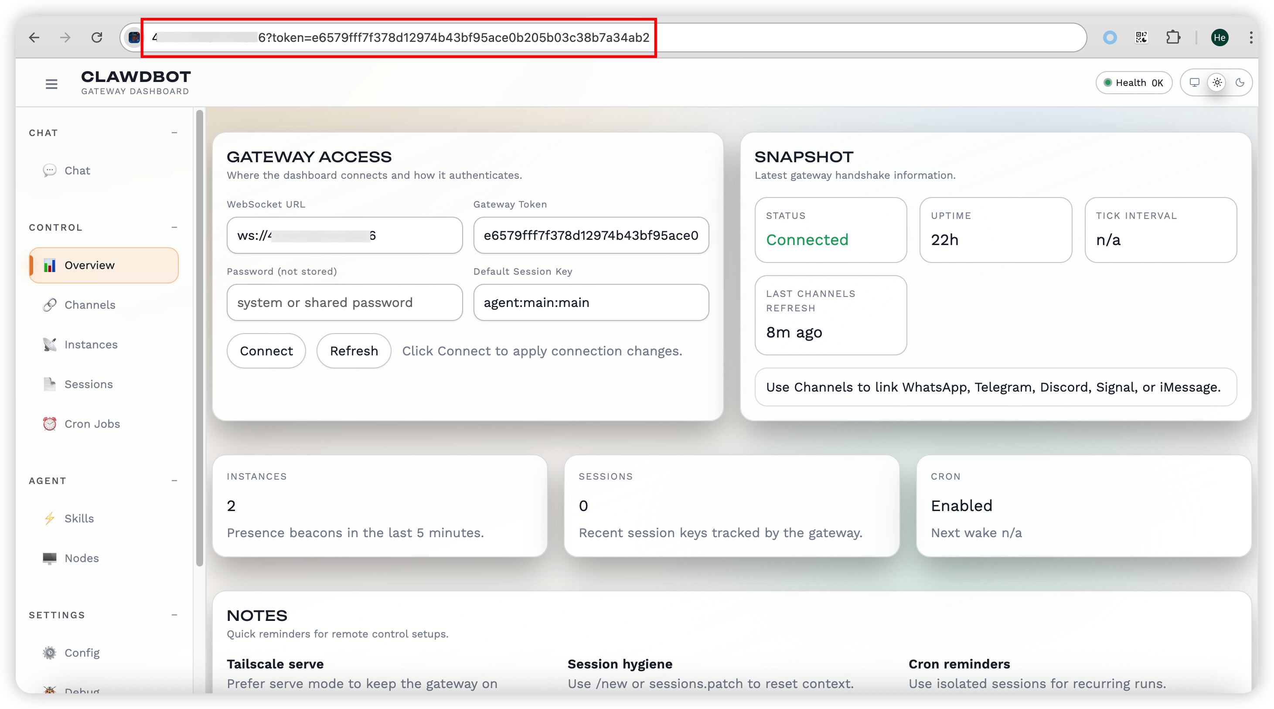Reload the page with browser refresh icon
This screenshot has height=709, width=1274.
click(97, 37)
